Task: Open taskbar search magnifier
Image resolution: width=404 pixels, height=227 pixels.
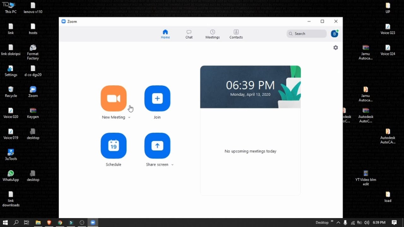Action: pyautogui.click(x=16, y=223)
